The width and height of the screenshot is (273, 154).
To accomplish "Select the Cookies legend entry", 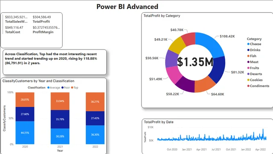I will click(255, 80).
